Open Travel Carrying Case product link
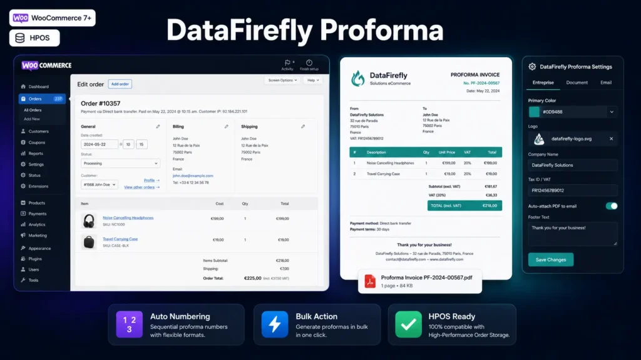The width and height of the screenshot is (641, 360). [120, 239]
